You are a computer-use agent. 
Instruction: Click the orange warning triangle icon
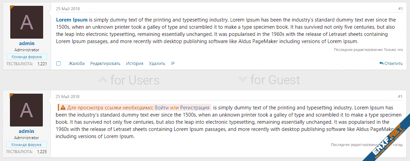click(x=63, y=107)
